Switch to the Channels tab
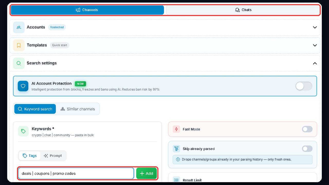Screen dimensions: 329x185 coord(87,10)
